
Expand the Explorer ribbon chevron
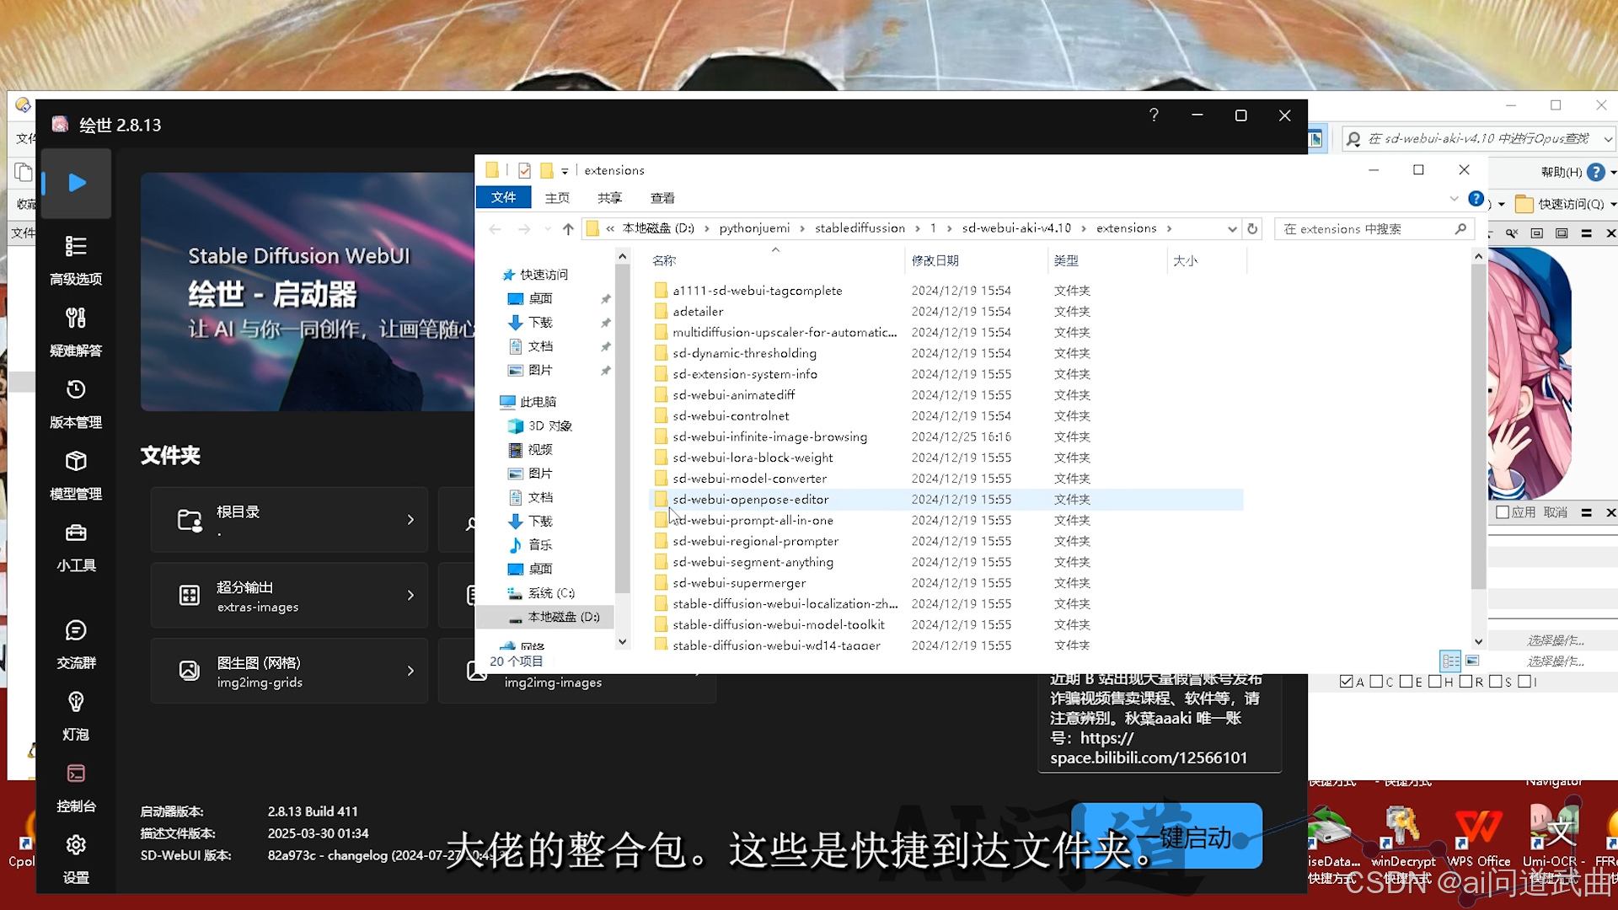point(1454,199)
